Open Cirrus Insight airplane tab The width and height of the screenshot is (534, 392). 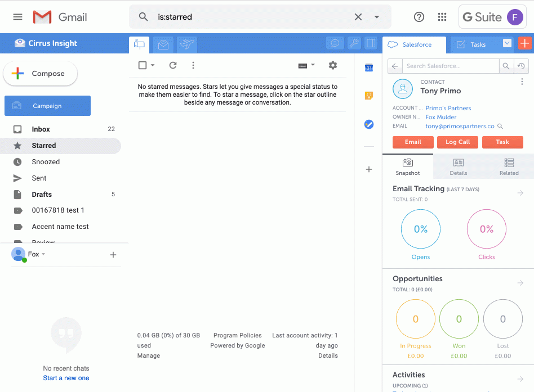pos(187,44)
